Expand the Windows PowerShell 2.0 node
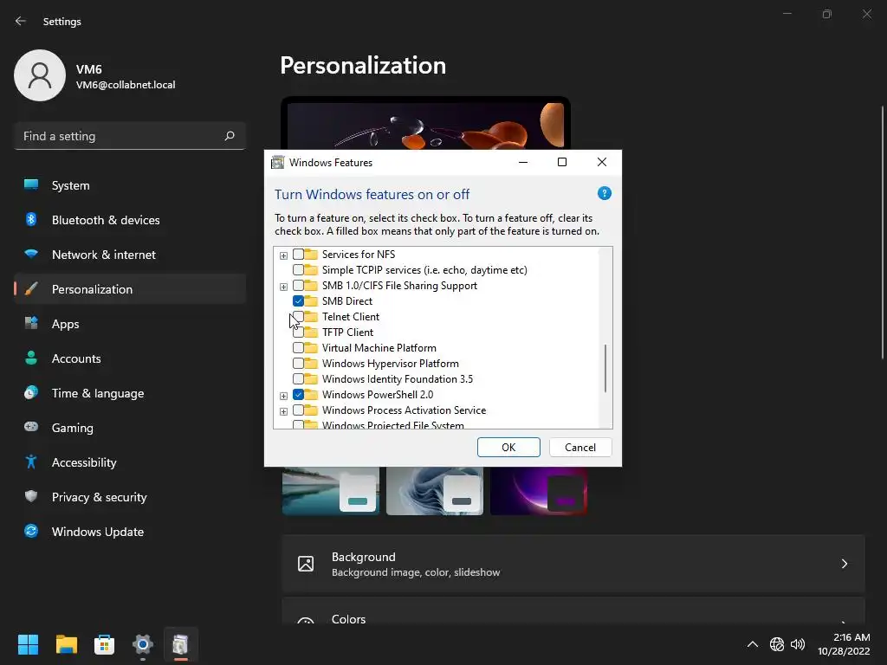Viewport: 887px width, 665px height. tap(283, 396)
